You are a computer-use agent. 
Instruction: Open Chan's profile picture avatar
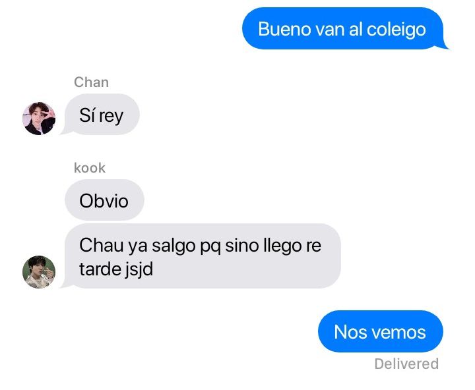[39, 119]
